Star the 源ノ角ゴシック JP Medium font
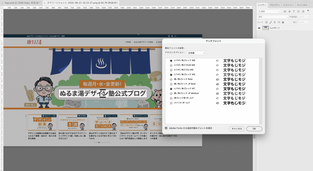 (x=171, y=94)
